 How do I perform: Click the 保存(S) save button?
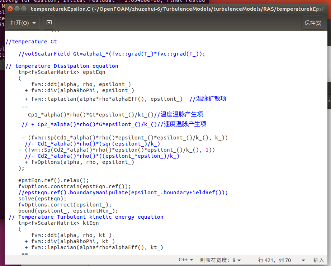click(x=313, y=23)
